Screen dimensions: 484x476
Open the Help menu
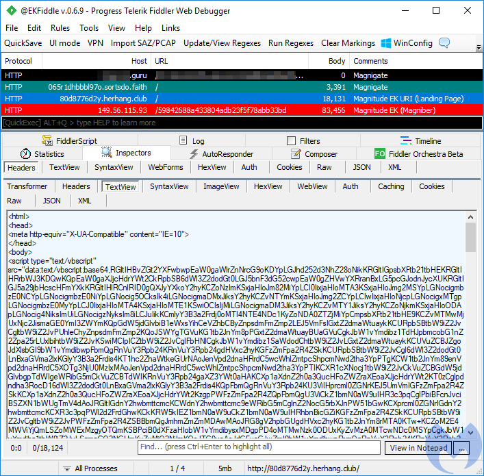coord(143,28)
